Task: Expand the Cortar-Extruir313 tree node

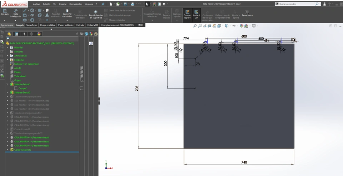Action: click(x=7, y=150)
